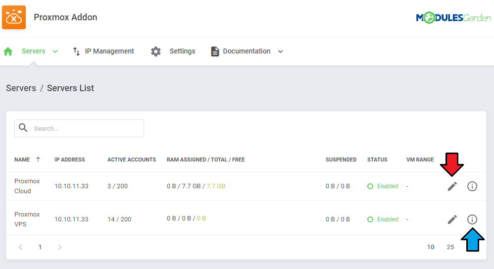Image resolution: width=494 pixels, height=269 pixels.
Task: Click the 7.7 GB free RAM value
Action: point(216,186)
